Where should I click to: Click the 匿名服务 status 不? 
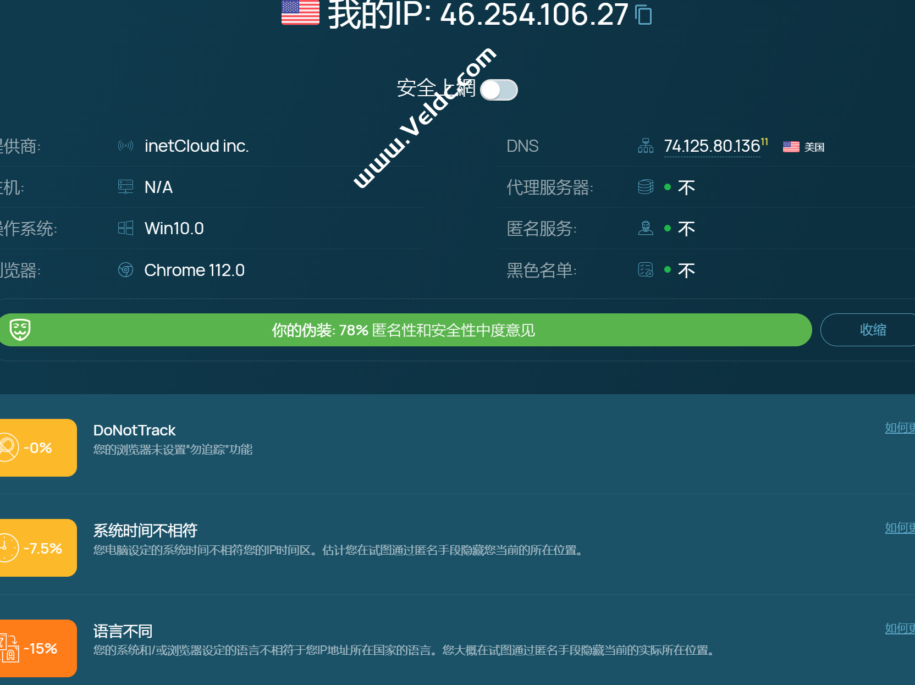point(686,229)
